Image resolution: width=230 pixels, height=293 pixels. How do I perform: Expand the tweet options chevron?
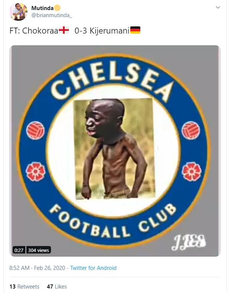(x=218, y=7)
